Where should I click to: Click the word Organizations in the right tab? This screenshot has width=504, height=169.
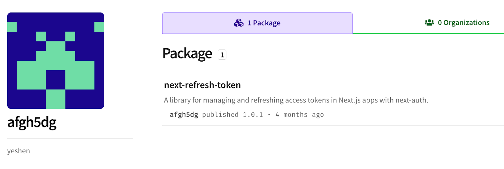pos(467,23)
